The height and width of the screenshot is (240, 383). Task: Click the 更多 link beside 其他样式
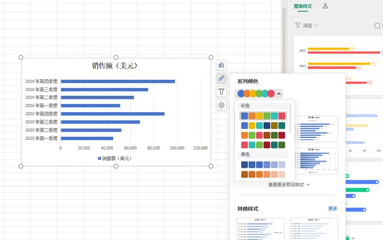(x=333, y=209)
